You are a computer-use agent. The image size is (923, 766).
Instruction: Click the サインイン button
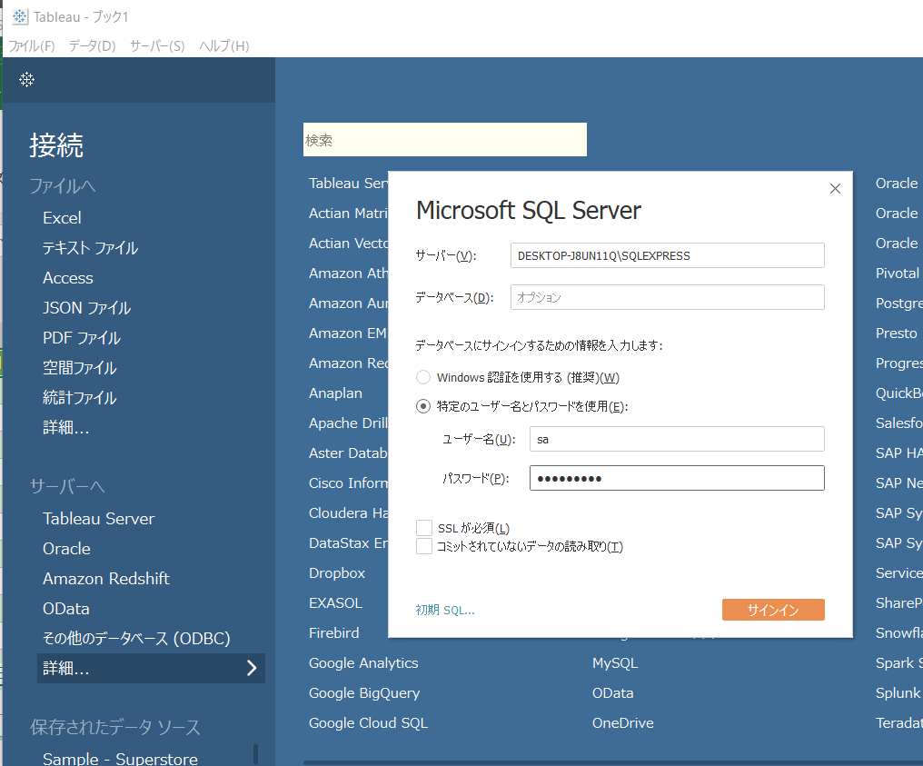[x=773, y=610]
